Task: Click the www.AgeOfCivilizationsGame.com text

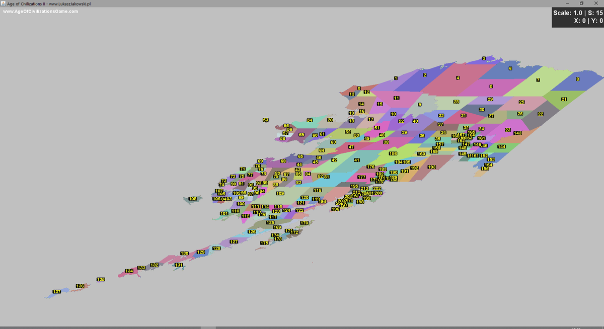Action: [41, 11]
